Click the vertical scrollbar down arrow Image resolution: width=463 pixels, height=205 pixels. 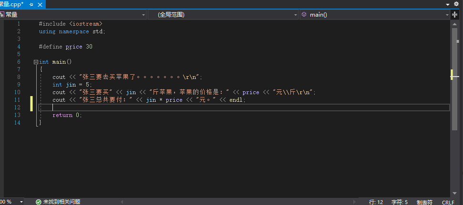pyautogui.click(x=454, y=193)
